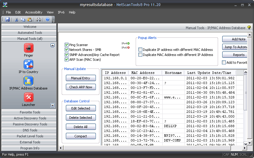Open the IPv6 menu
This screenshot has width=254, height=158.
click(x=61, y=12)
